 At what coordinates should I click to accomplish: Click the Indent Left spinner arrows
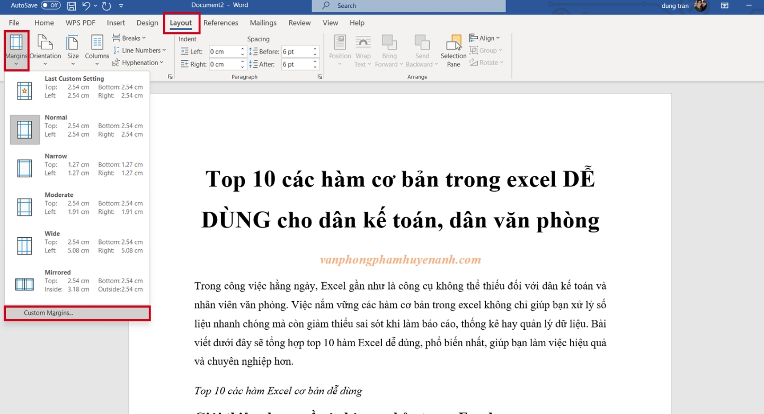243,51
